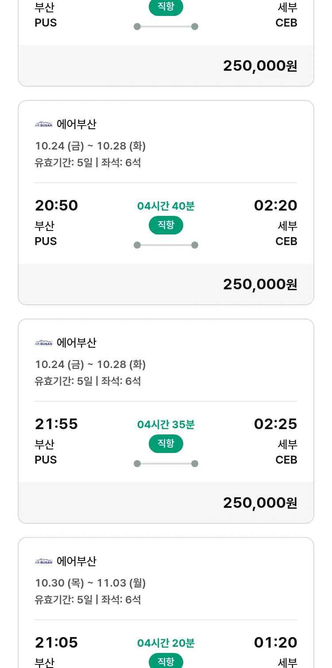Open the 21:05 departure time flight

pyautogui.click(x=57, y=642)
